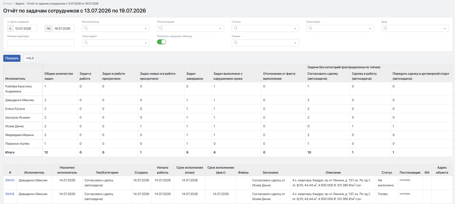This screenshot has height=204, width=455.
Task: Open the Дата создания filter type selector
Action: coord(18,22)
